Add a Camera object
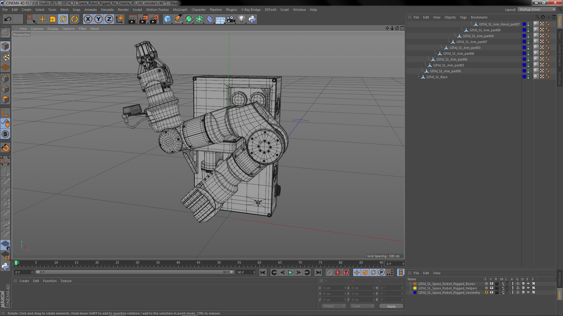The image size is (563, 316). (231, 19)
